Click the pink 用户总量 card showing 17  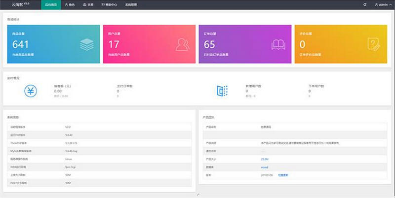tap(149, 44)
